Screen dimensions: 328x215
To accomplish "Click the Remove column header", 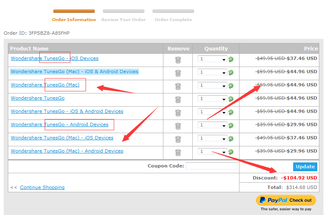I will (x=178, y=48).
